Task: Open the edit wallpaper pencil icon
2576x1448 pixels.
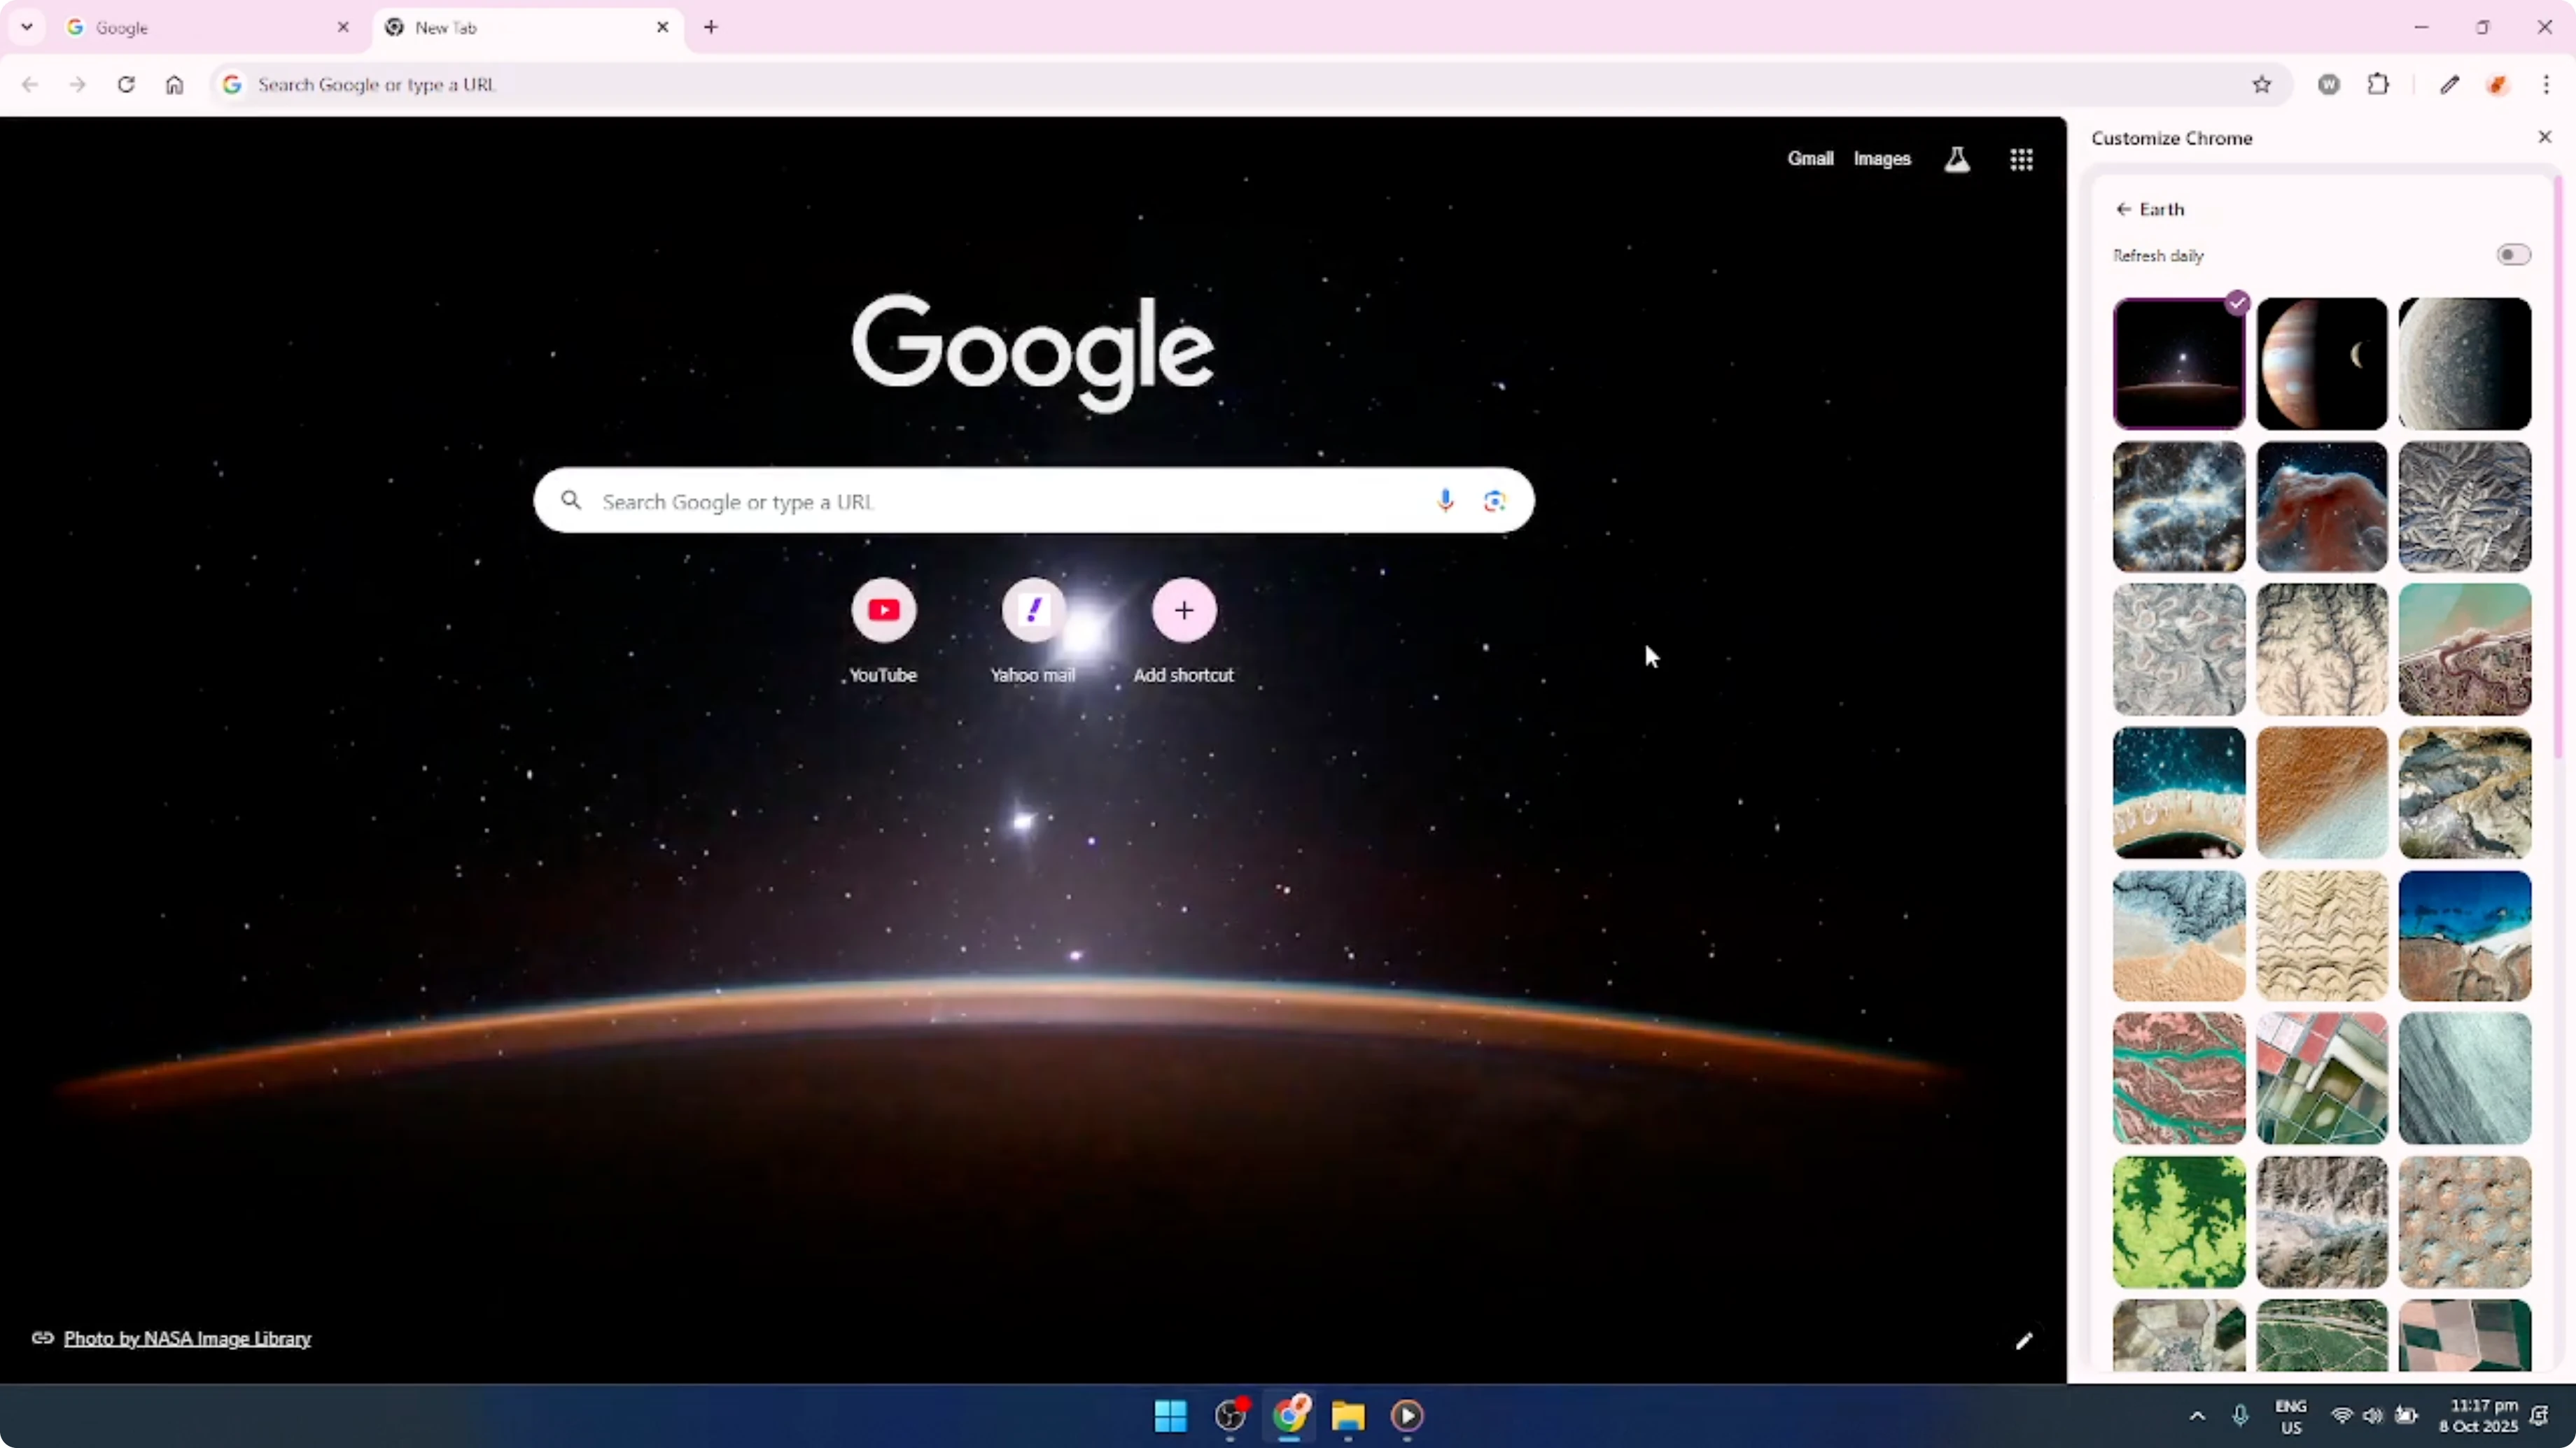Action: point(2024,1340)
